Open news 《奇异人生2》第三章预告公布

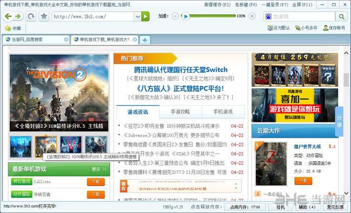(x=174, y=163)
